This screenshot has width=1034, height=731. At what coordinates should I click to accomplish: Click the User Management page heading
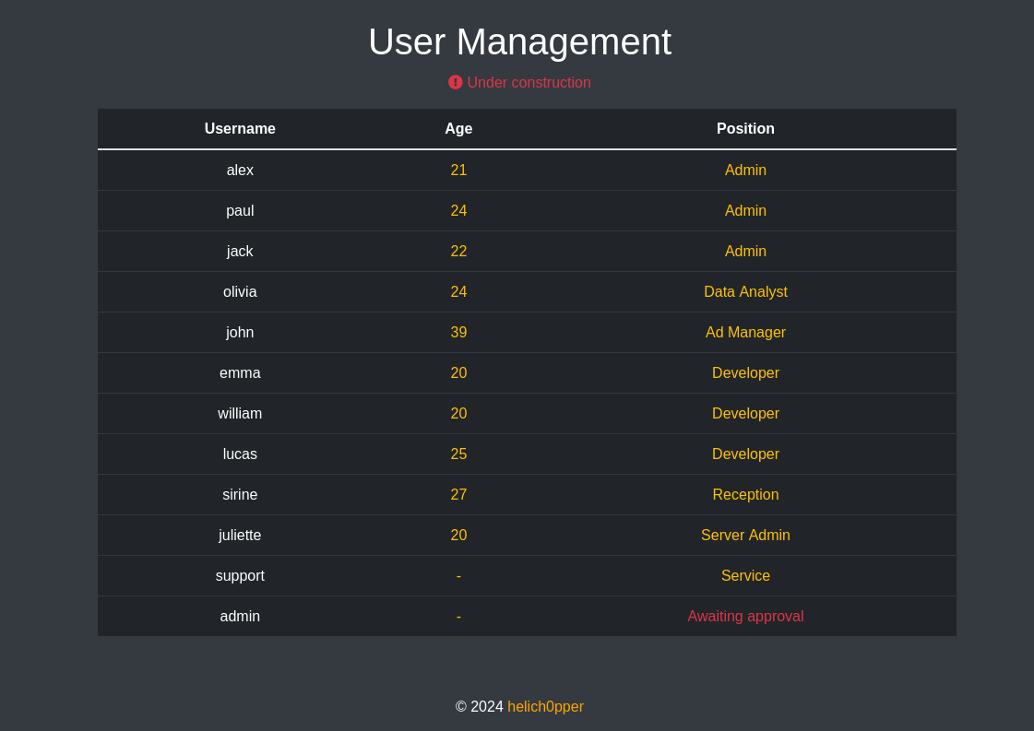(519, 42)
